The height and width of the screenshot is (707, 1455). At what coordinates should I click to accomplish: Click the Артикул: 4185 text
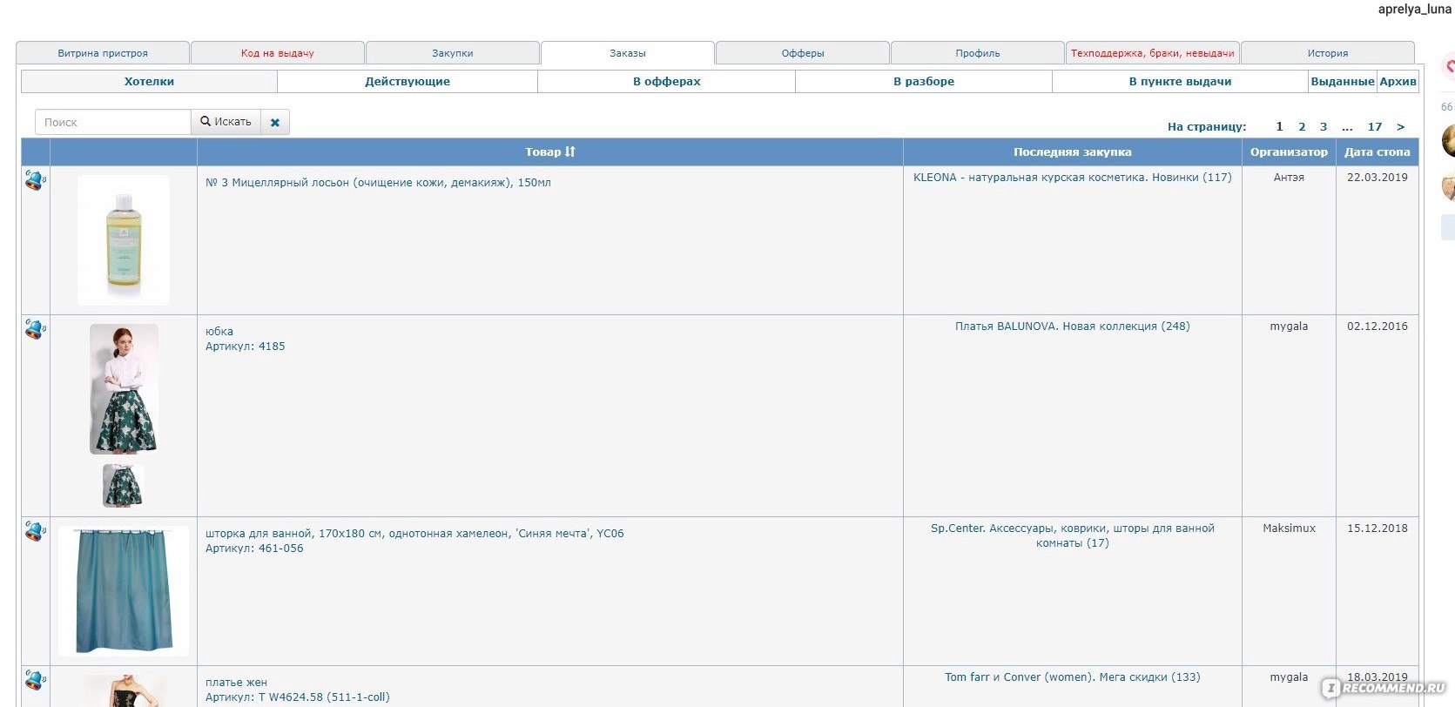[246, 347]
